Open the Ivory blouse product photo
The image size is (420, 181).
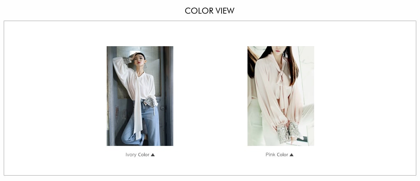tap(140, 96)
